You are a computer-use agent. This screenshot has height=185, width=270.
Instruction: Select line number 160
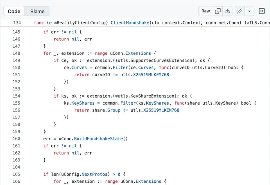pyautogui.click(x=16, y=139)
